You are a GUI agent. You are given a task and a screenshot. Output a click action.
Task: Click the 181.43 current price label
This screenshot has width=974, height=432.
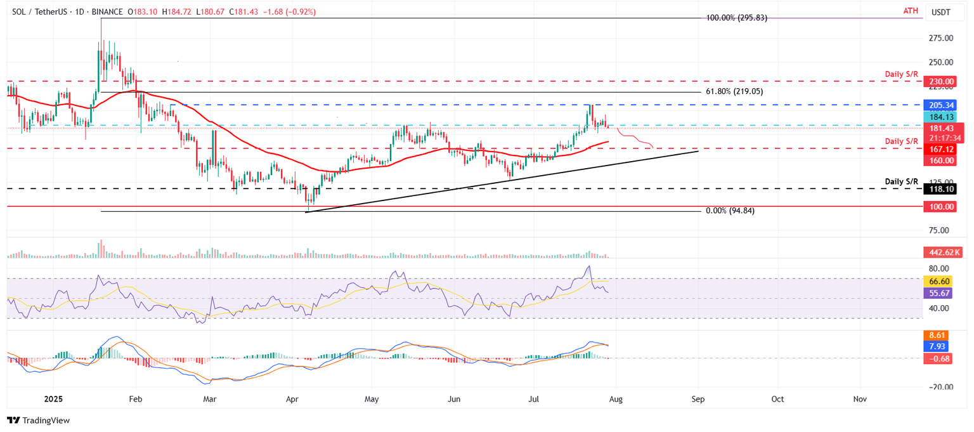(939, 128)
